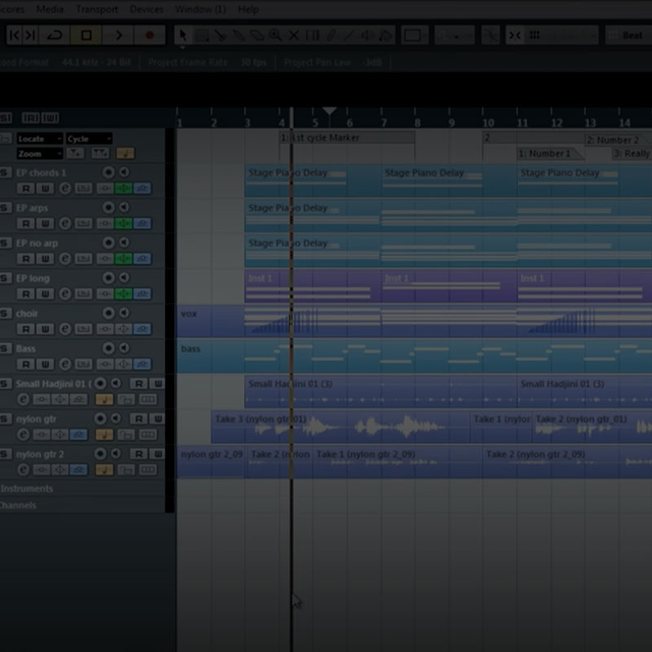Solo the EP no arp track
The image size is (652, 652).
6,243
